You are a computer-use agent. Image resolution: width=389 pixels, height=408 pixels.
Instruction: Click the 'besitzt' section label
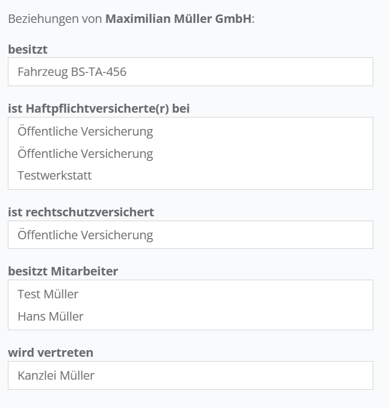pos(28,49)
